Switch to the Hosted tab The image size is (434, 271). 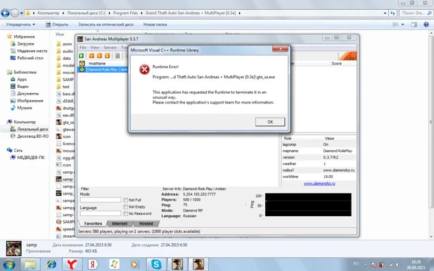[146, 223]
